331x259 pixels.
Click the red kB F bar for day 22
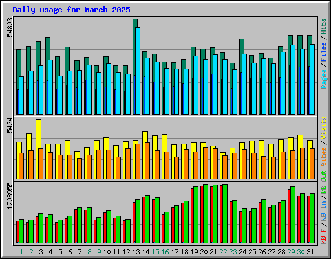[221, 214]
